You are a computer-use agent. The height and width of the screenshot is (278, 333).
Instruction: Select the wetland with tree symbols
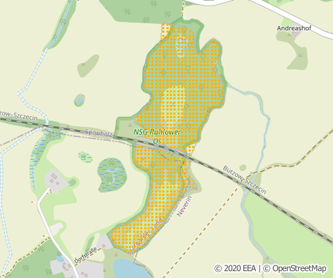[112, 175]
